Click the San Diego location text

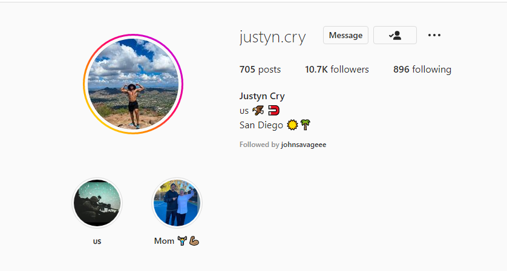pos(261,125)
